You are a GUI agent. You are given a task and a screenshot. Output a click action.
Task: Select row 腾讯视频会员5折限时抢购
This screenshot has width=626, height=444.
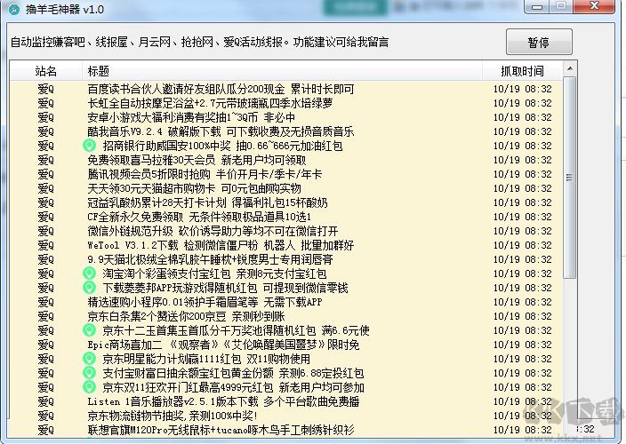(286, 174)
